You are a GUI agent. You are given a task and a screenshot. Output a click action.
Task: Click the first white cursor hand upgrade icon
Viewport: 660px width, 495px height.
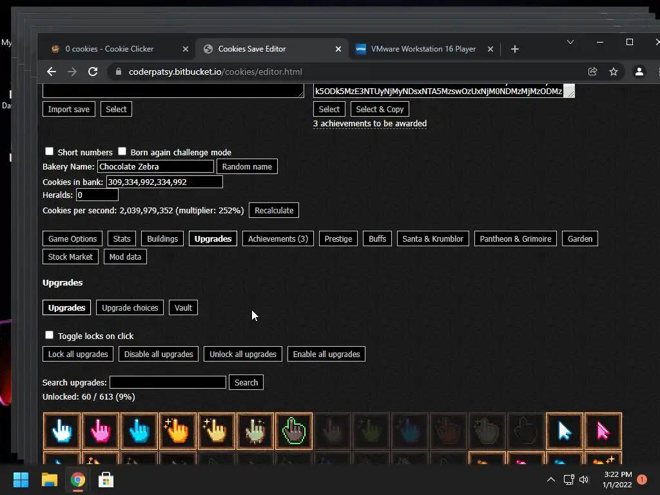click(x=61, y=431)
